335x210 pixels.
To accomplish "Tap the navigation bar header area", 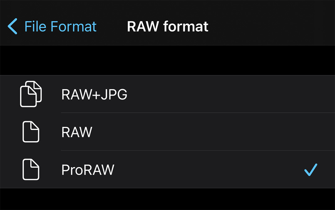I will point(167,27).
